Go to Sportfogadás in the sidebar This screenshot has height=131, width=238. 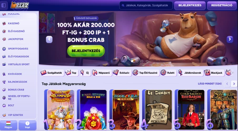pos(18,49)
